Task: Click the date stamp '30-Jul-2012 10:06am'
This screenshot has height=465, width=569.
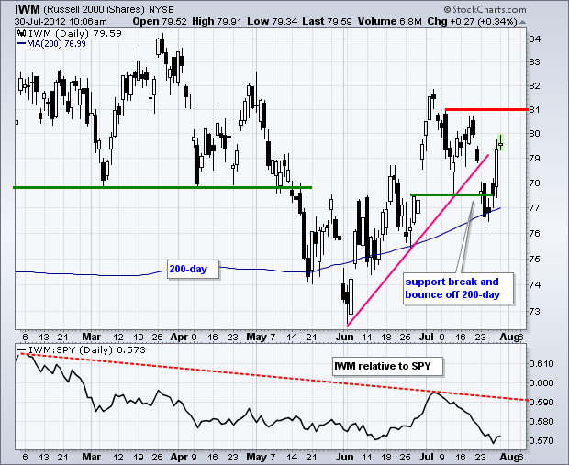Action: 61,22
